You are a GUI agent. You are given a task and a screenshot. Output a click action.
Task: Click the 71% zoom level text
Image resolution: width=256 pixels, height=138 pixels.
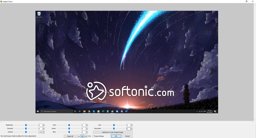pos(89,136)
